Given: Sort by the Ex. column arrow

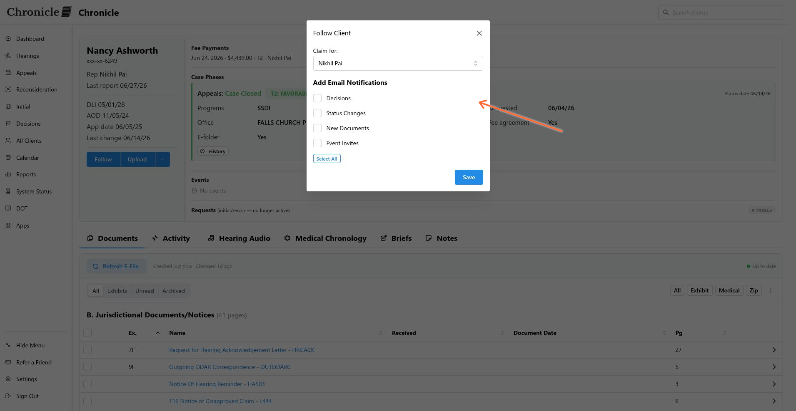Looking at the screenshot, I should pos(158,333).
